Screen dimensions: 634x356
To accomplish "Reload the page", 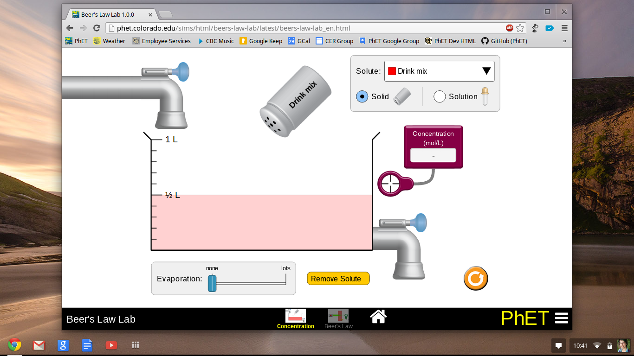I will (97, 28).
